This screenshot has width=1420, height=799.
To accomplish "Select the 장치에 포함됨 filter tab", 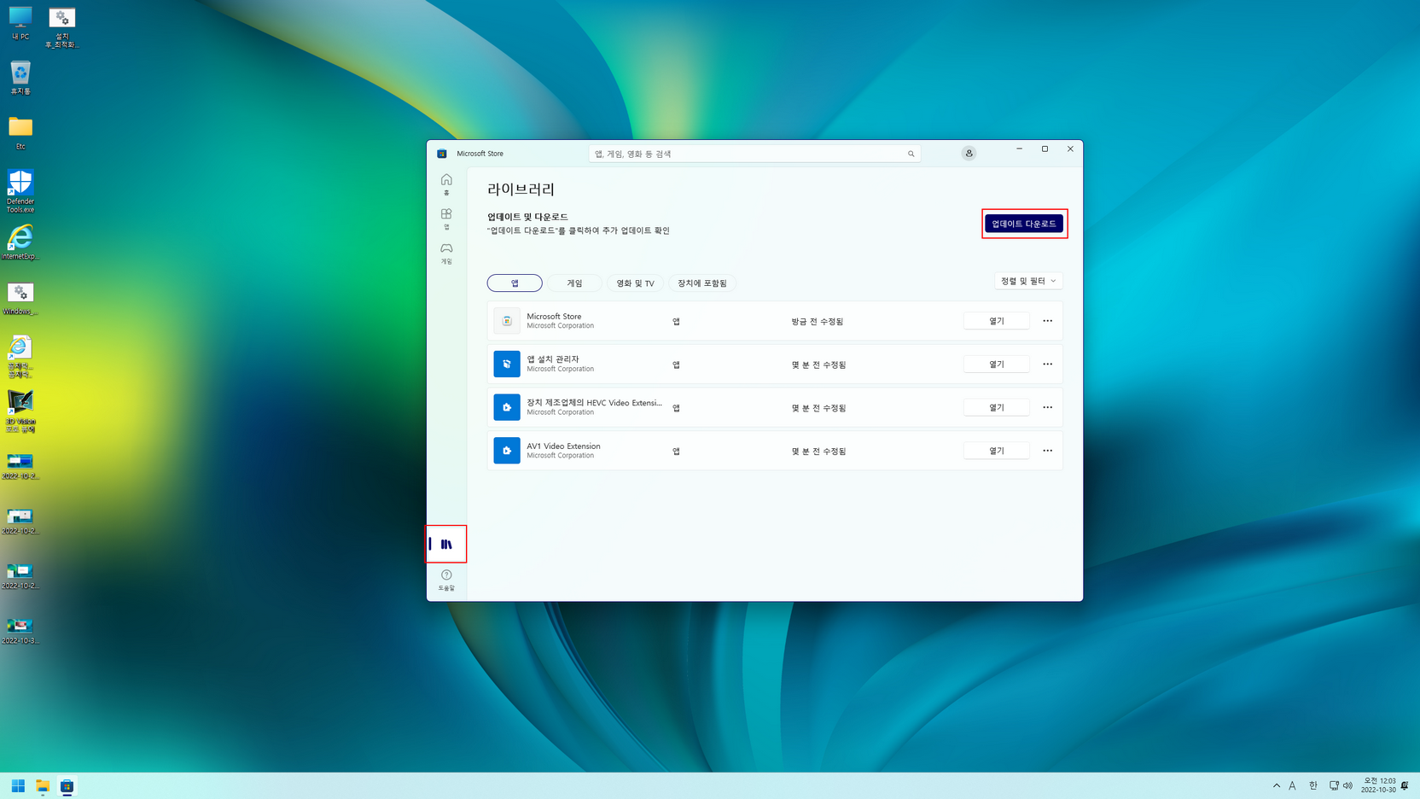I will pyautogui.click(x=702, y=283).
